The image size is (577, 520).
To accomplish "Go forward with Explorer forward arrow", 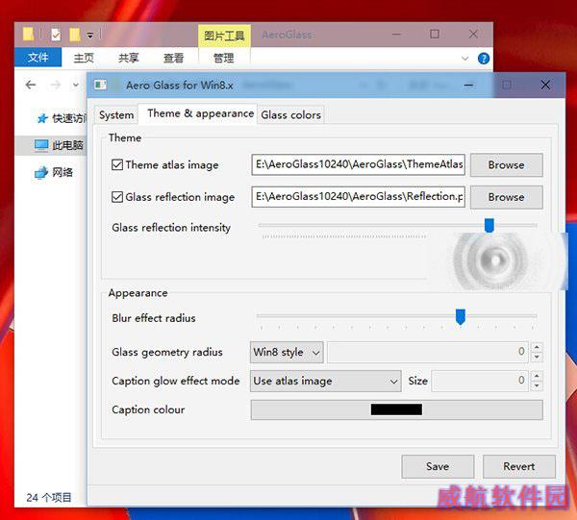I will pos(55,86).
